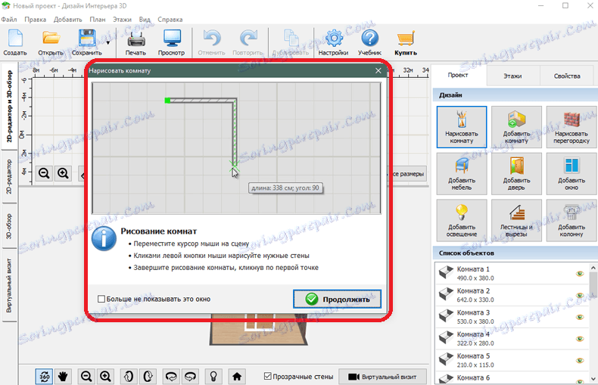The width and height of the screenshot is (598, 385).
Task: Open the Учебник help icon
Action: (369, 38)
